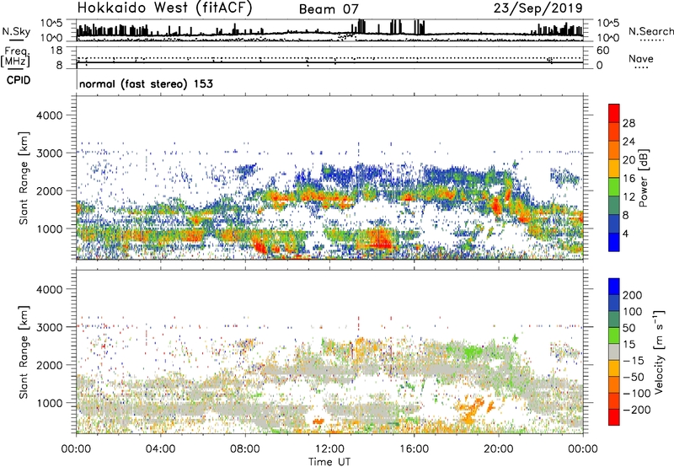Viewport: 674px width, 467px height.
Task: Click the '12' Power scale value
Action: coord(629,197)
